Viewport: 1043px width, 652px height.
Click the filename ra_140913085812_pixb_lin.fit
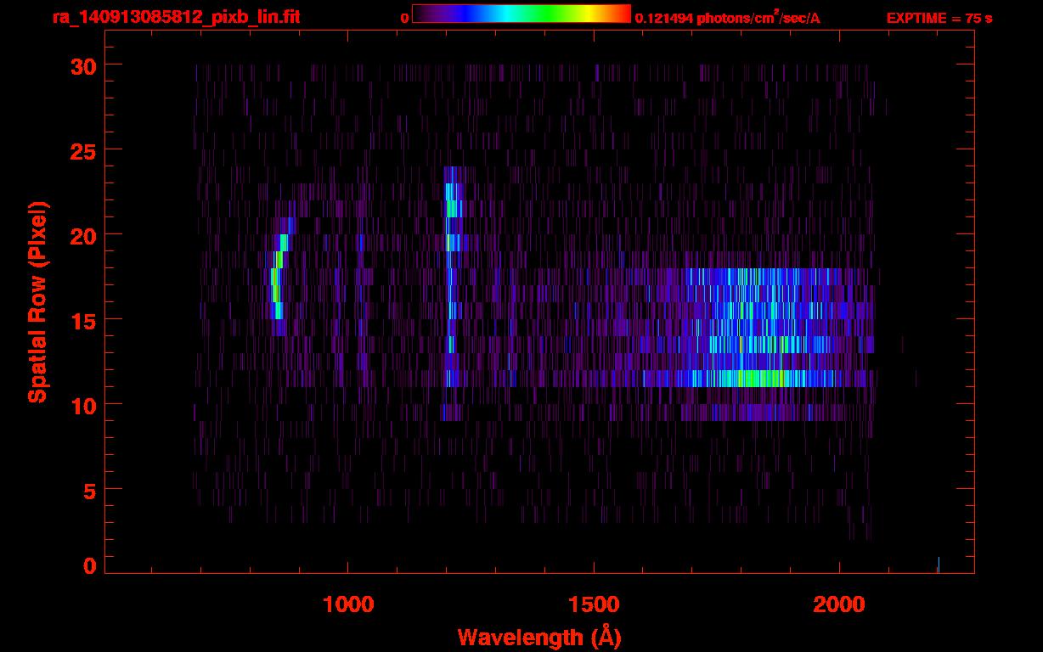click(x=176, y=17)
